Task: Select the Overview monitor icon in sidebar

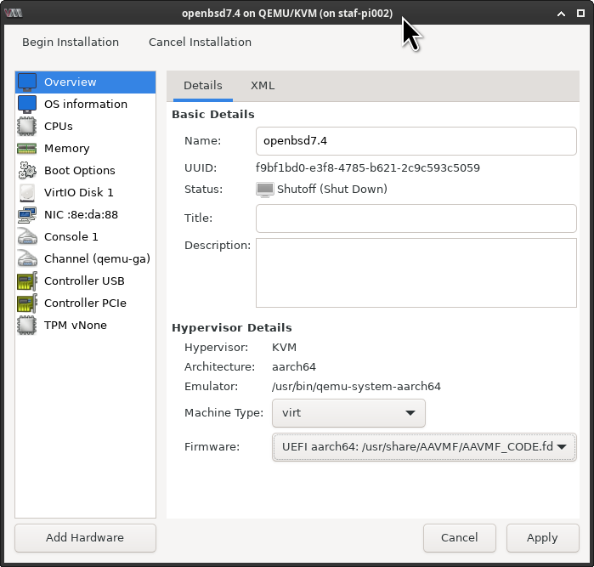Action: [x=27, y=82]
